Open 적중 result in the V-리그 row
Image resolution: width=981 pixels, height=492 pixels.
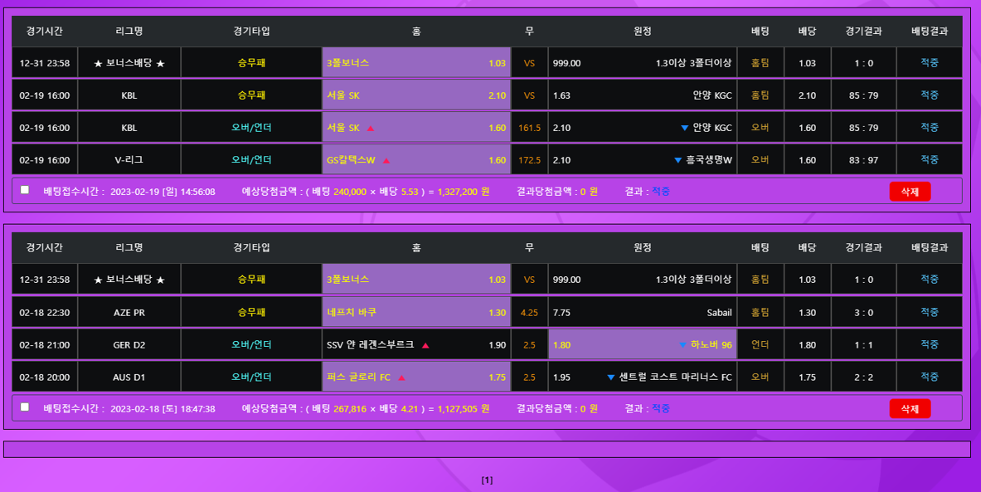(x=929, y=159)
